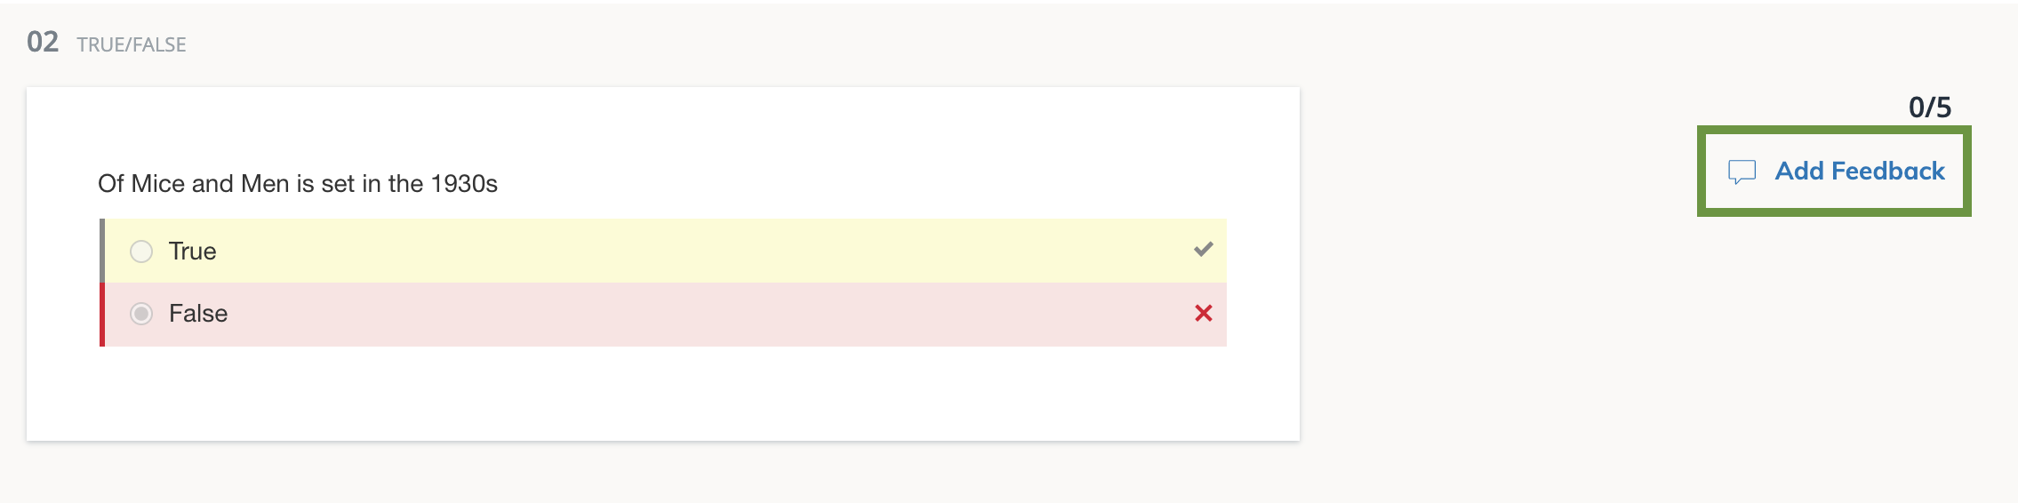The height and width of the screenshot is (503, 2018).
Task: Click the pink highlighted False answer row
Action: tap(665, 314)
